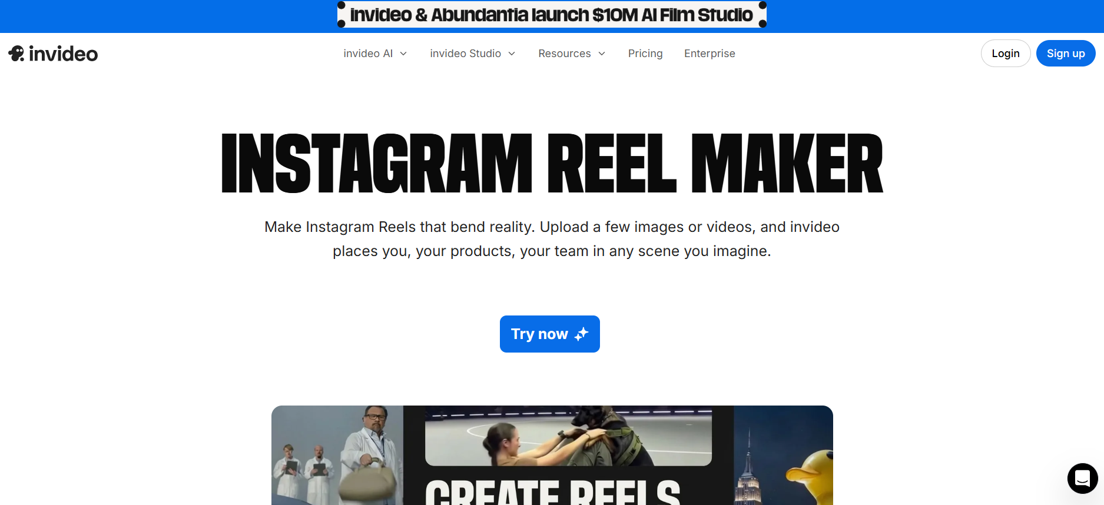The image size is (1104, 505).
Task: Click the sparkle icon in Try now
Action: [582, 334]
